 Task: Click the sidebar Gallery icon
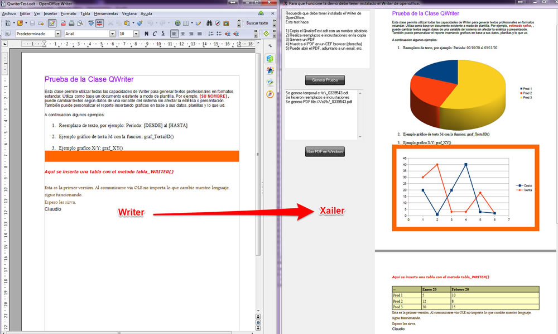270,82
